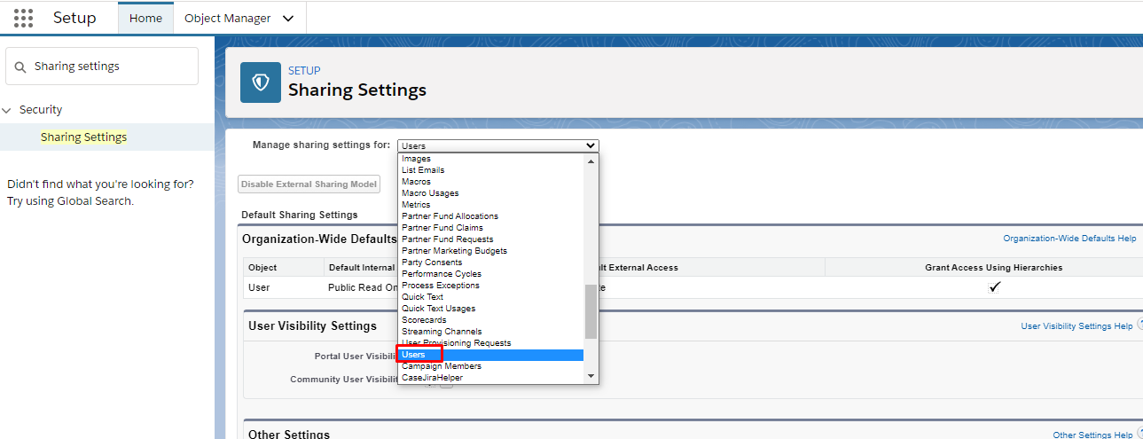This screenshot has height=439, width=1143.
Task: Select Scorecards in the dropdown list
Action: [x=490, y=320]
